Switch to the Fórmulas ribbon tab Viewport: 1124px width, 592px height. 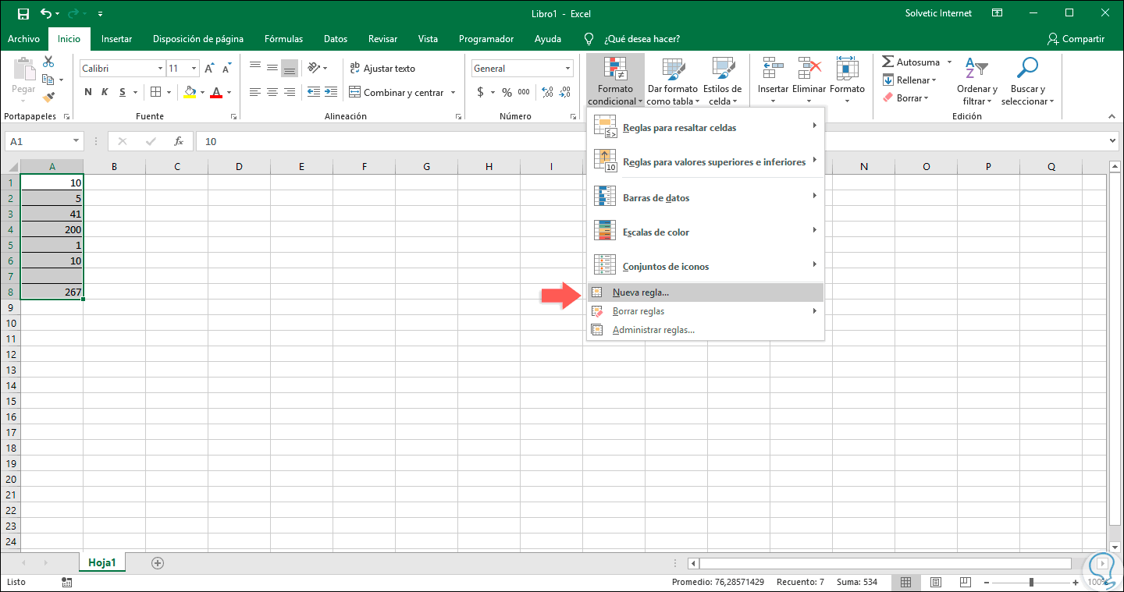(x=283, y=39)
